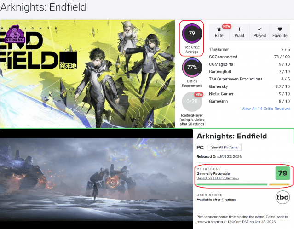Open the COGconnected review entry

tap(249, 57)
